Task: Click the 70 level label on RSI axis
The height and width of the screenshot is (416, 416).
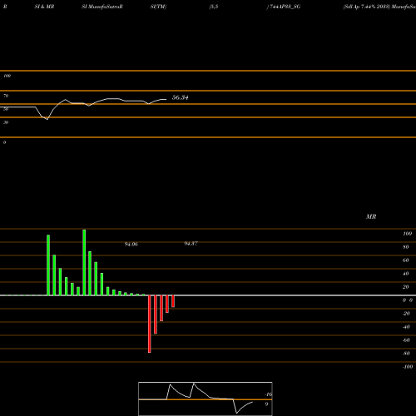Action: pos(6,96)
